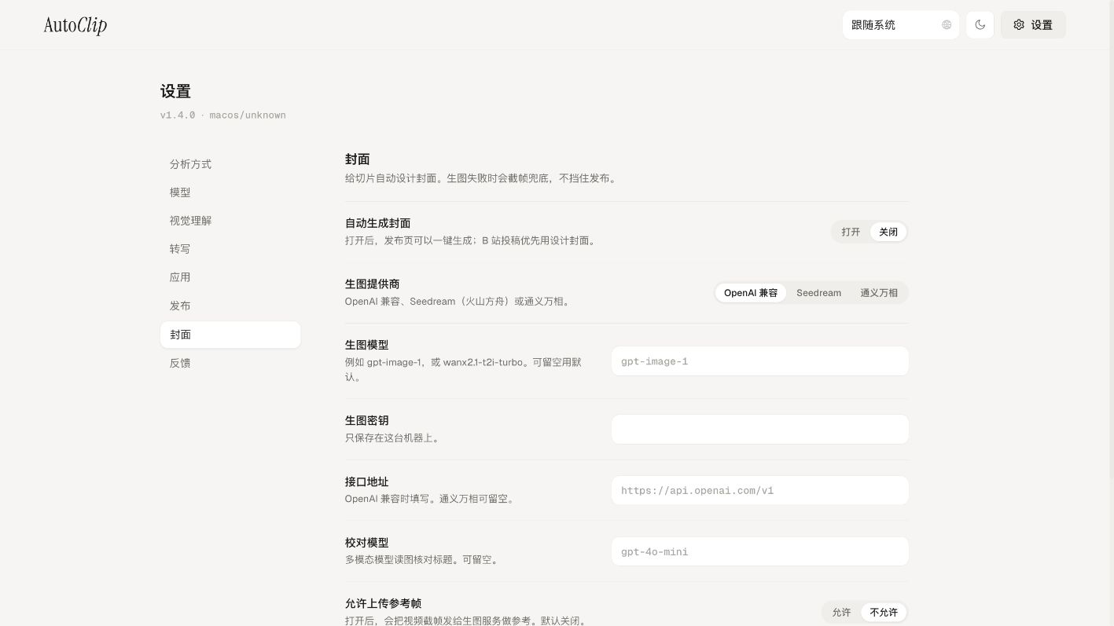1114x626 pixels.
Task: Click the 给切片自动设计封面 description text
Action: pyautogui.click(x=482, y=178)
